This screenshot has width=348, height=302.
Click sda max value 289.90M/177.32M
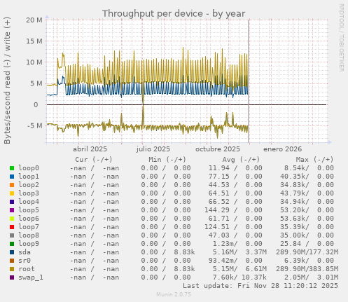coord(307,252)
